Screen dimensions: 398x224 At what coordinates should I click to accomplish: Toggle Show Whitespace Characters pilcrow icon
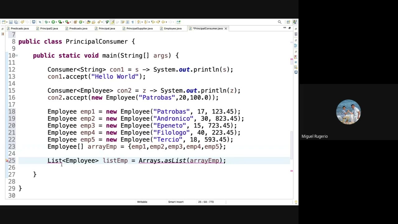133,22
